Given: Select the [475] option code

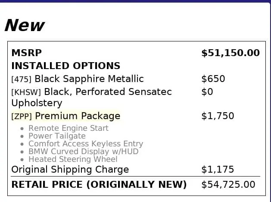Looking at the screenshot, I should (22, 79).
